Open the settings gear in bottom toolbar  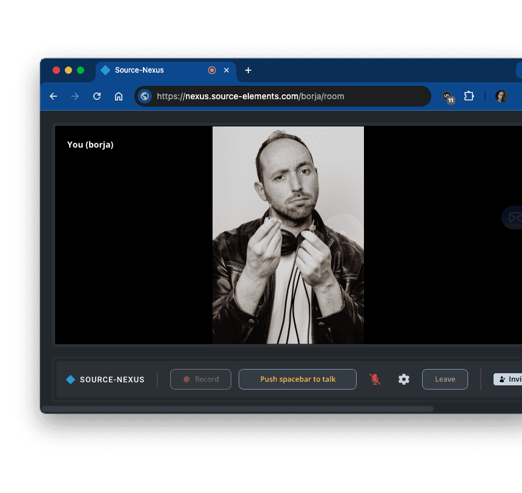click(x=404, y=379)
